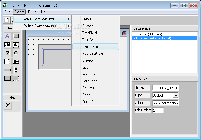Insert an AWT CheckBox
The image size is (201, 140).
pos(96,47)
